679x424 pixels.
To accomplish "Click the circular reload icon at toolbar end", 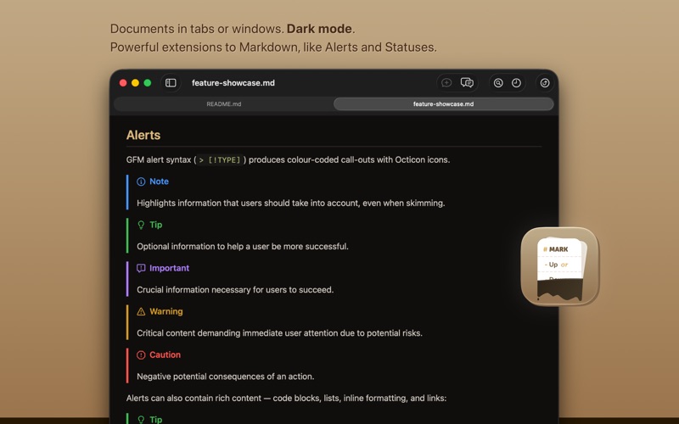I will 545,82.
